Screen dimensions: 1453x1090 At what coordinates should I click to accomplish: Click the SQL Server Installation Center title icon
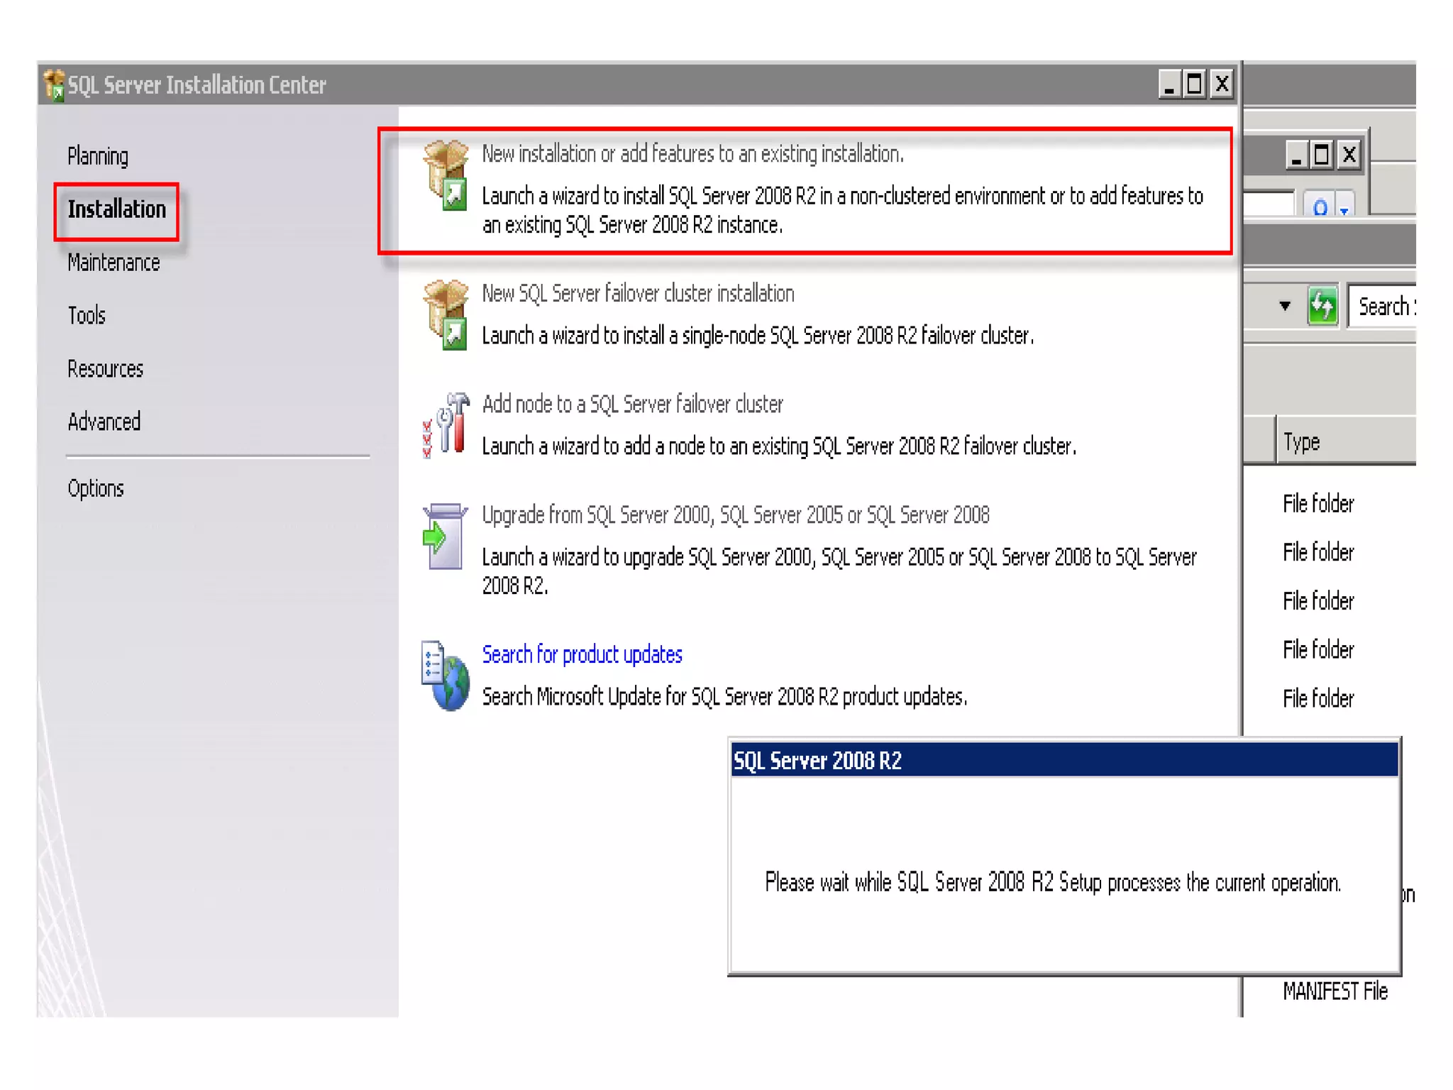pyautogui.click(x=54, y=85)
